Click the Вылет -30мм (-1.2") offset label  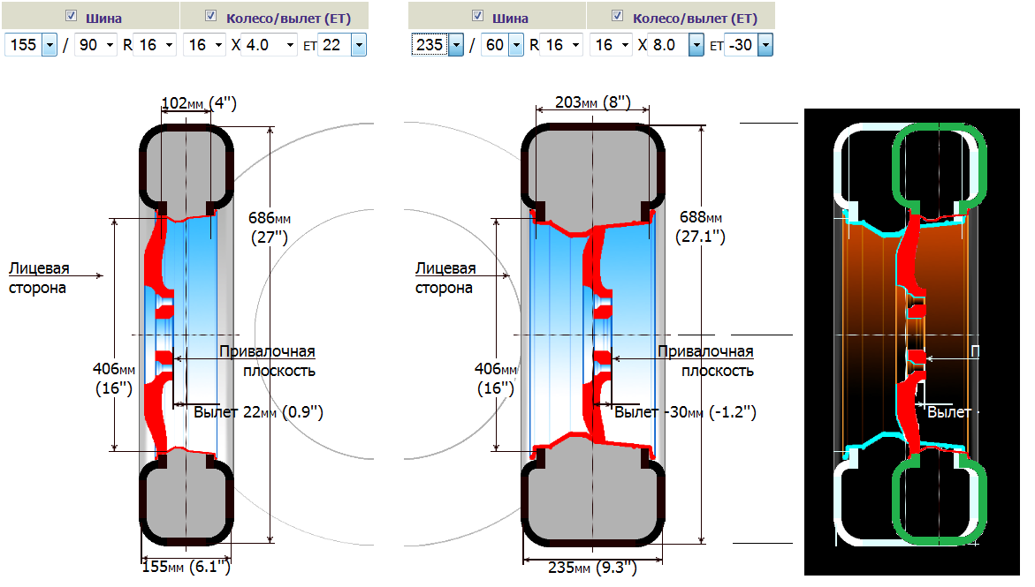(685, 412)
